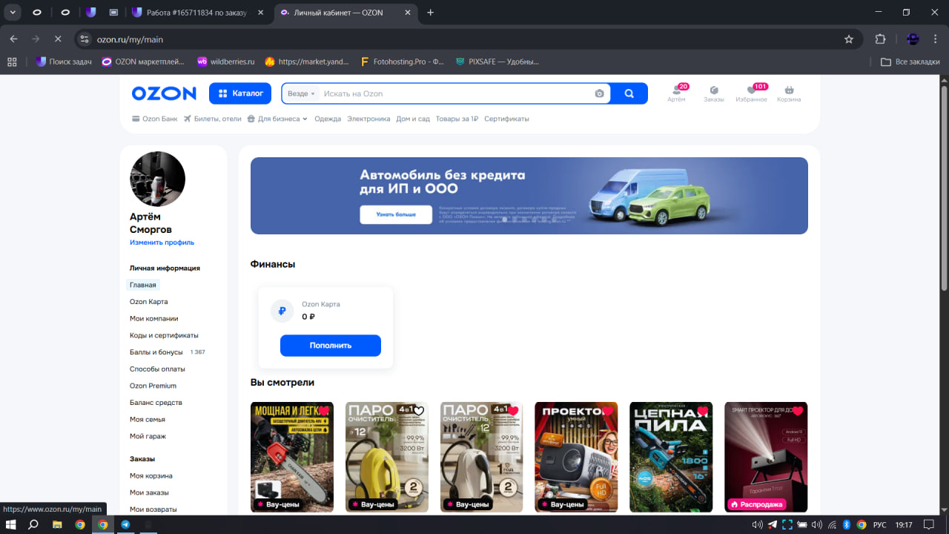The width and height of the screenshot is (949, 534).
Task: Switch to the Работа #165711834 tab
Action: pos(197,13)
